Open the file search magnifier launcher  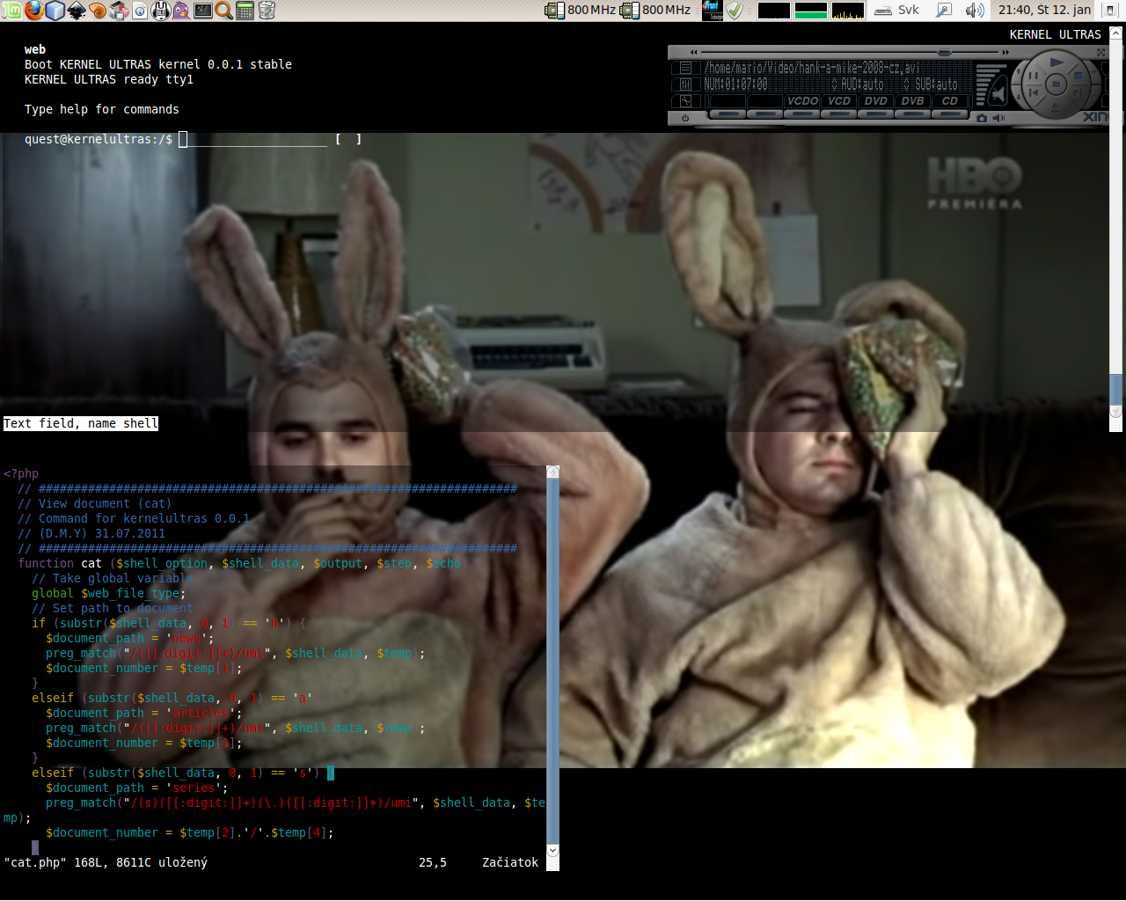click(224, 11)
